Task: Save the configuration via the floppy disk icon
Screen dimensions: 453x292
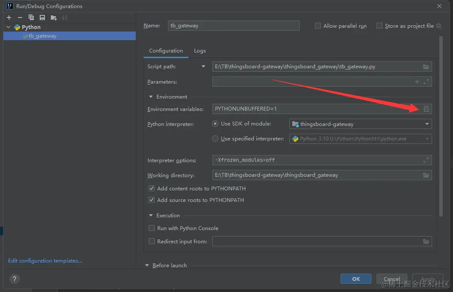Action: tap(42, 18)
